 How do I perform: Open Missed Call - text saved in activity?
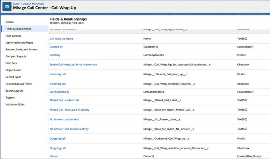[69, 110]
